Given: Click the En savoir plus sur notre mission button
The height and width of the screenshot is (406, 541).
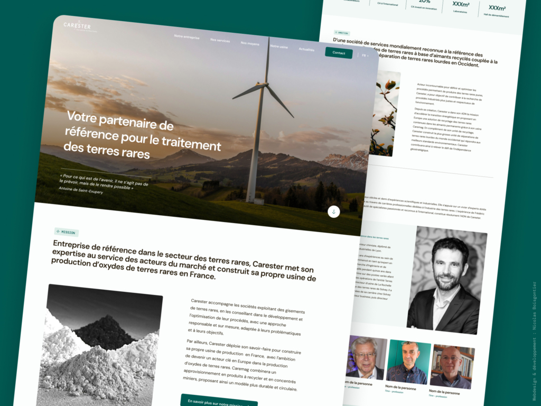Looking at the screenshot, I should point(219,402).
